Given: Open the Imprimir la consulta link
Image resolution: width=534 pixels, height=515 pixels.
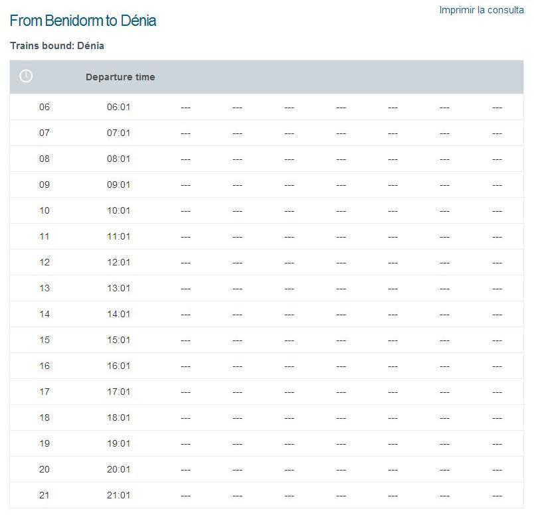Looking at the screenshot, I should pyautogui.click(x=481, y=10).
